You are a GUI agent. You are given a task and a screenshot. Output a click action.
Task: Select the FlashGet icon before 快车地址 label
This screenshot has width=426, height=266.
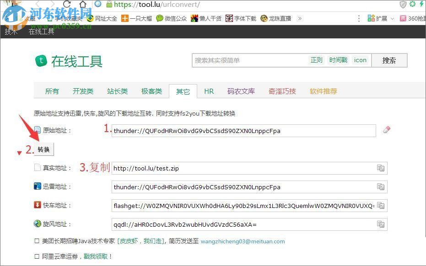(37, 205)
